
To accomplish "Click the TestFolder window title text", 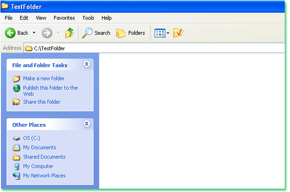I will pyautogui.click(x=26, y=7).
